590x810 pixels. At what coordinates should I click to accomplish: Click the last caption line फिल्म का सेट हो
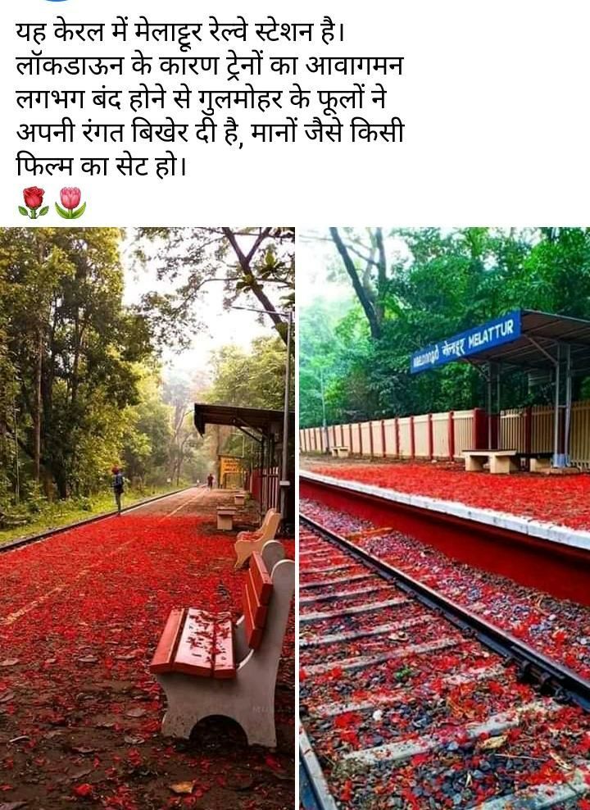101,166
